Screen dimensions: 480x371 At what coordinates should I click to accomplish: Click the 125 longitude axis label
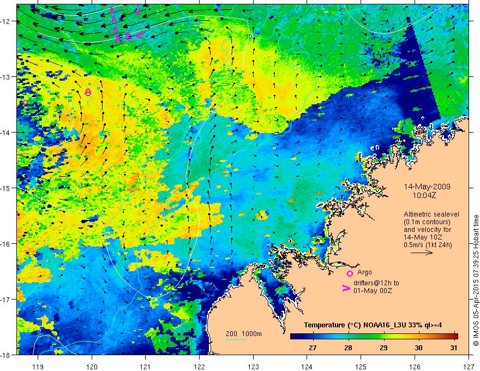tap(361, 367)
